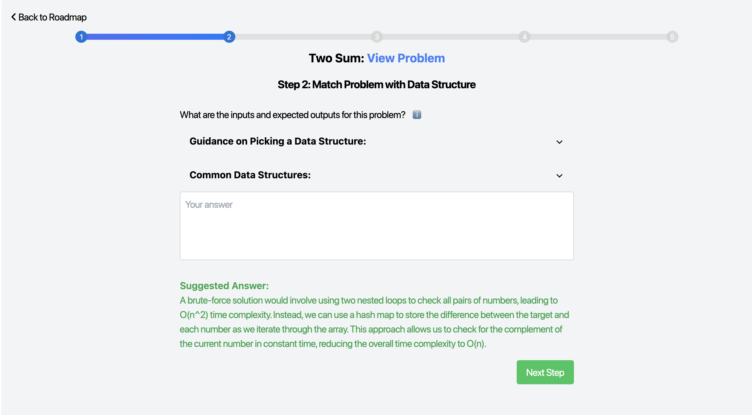Click the info icon beside the question
Screen dimensions: 752x415
point(417,115)
